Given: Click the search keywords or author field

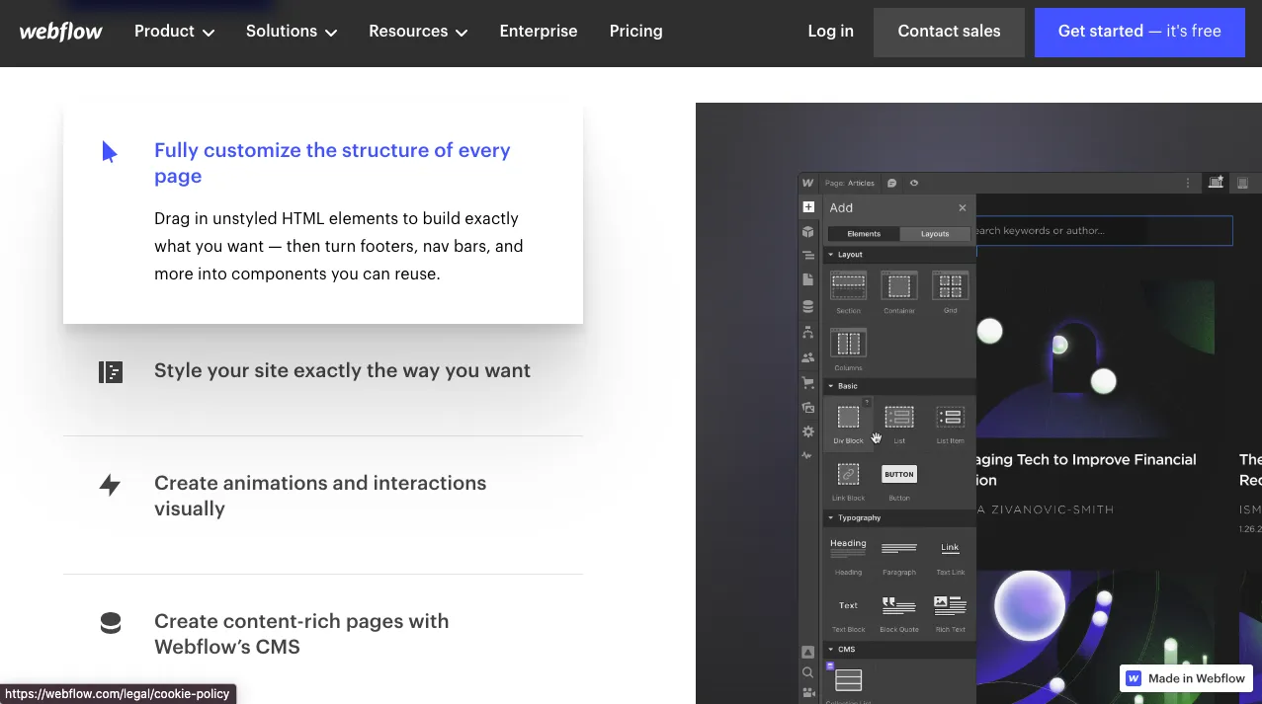Looking at the screenshot, I should (x=1104, y=231).
